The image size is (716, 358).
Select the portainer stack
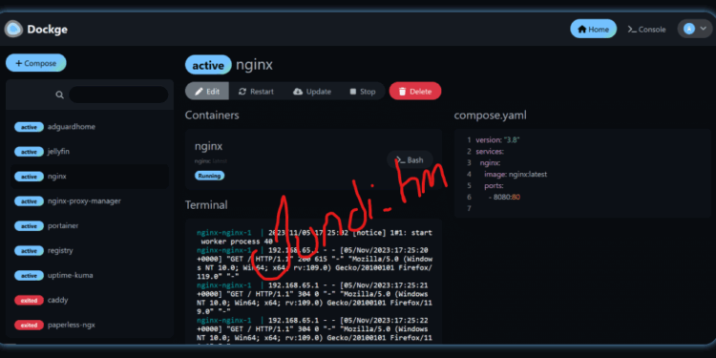coord(90,226)
